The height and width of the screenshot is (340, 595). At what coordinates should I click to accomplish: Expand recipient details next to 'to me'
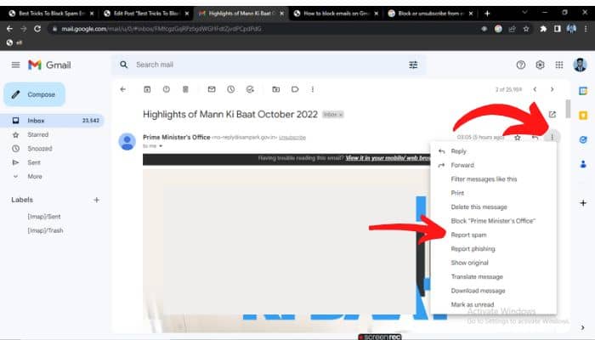click(x=161, y=146)
